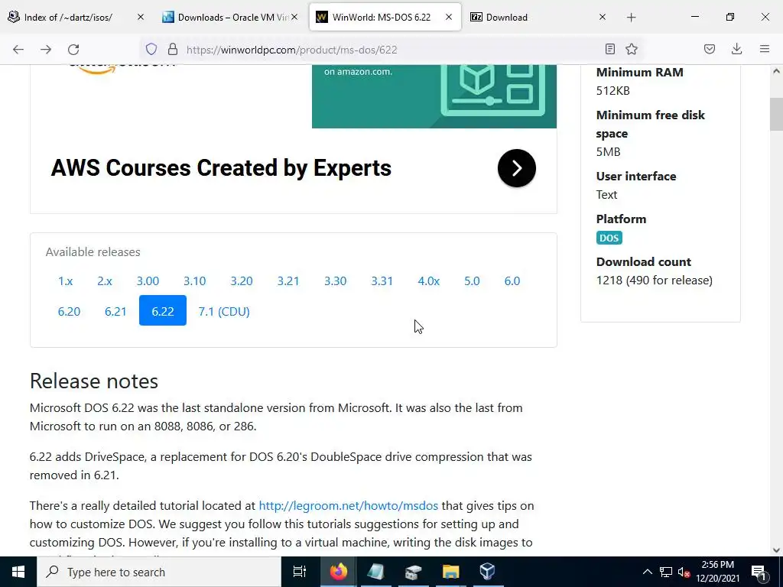Close the Index of /~dartz/isos/ tab
Screen dimensions: 783x587
tap(141, 17)
